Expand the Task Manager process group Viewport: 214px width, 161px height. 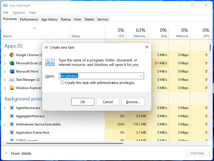click(5, 80)
